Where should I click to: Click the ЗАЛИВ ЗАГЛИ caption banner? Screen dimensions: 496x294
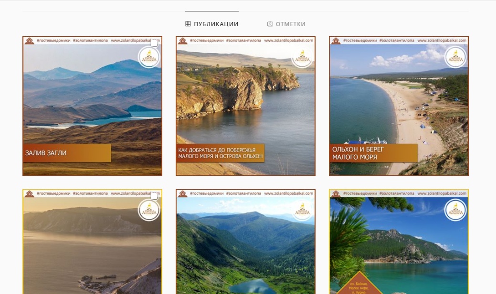coord(67,153)
